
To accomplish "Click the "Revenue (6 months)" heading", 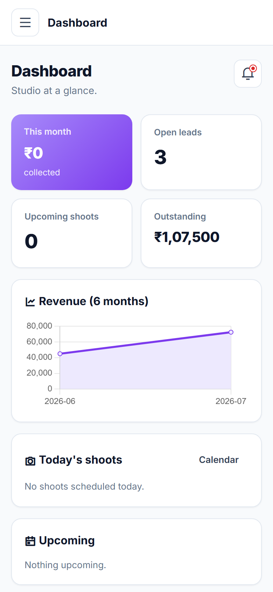I will tap(93, 301).
